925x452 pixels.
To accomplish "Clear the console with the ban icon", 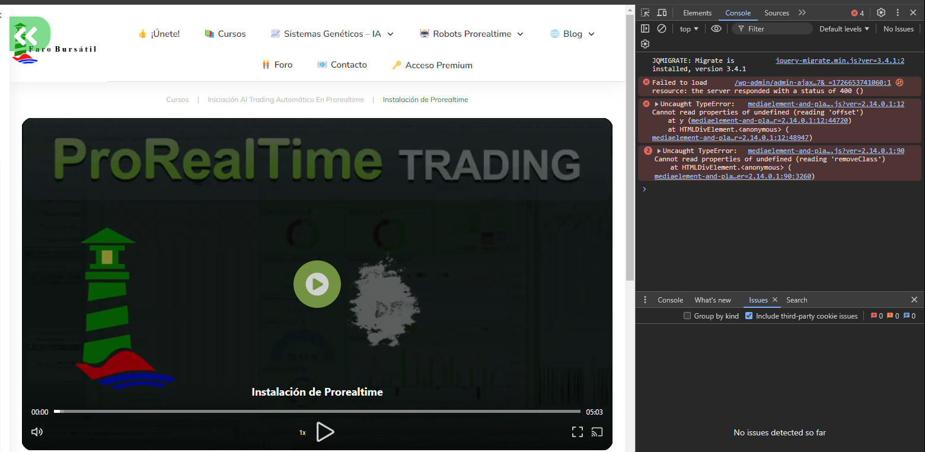I will [662, 28].
